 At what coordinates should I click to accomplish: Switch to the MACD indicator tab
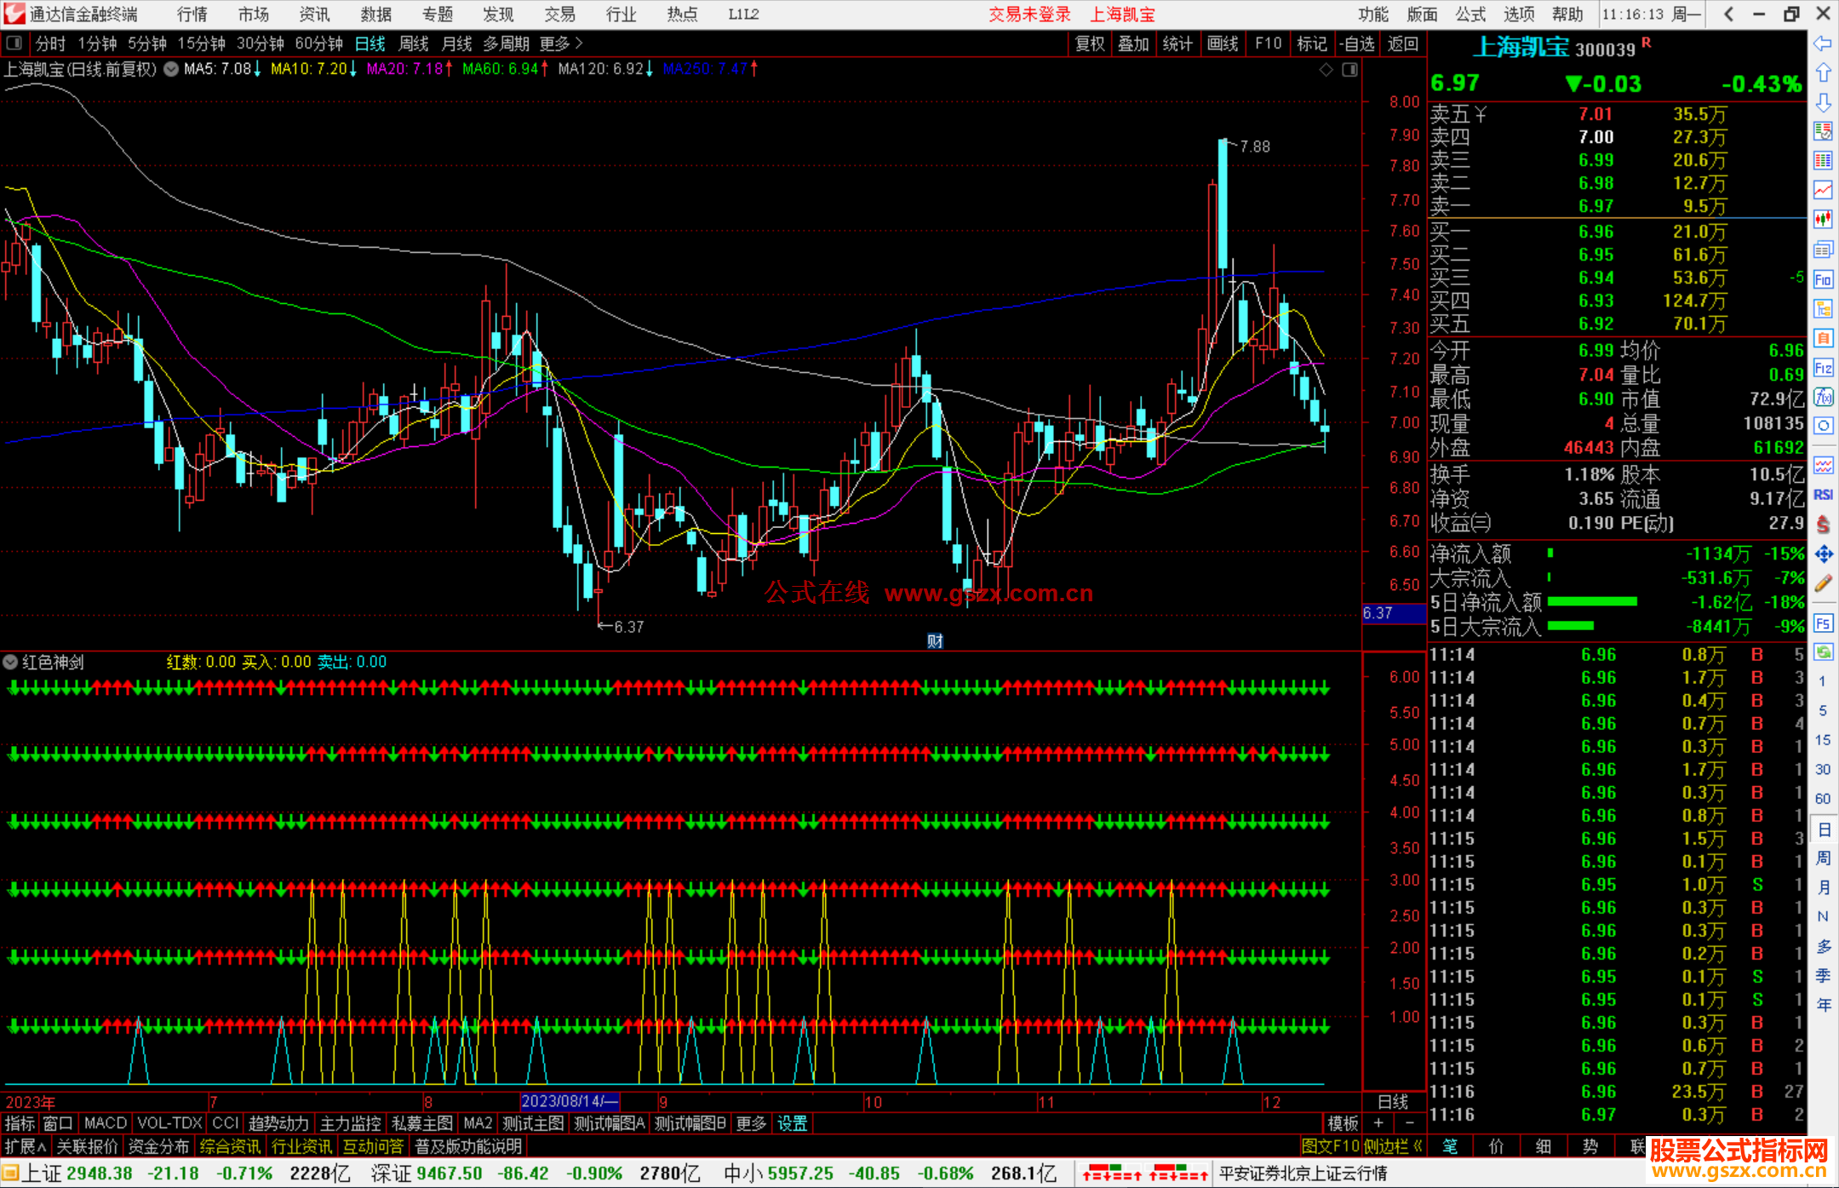(106, 1123)
